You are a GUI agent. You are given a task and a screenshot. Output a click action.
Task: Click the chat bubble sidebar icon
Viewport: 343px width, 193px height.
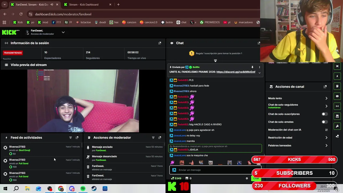[337, 96]
